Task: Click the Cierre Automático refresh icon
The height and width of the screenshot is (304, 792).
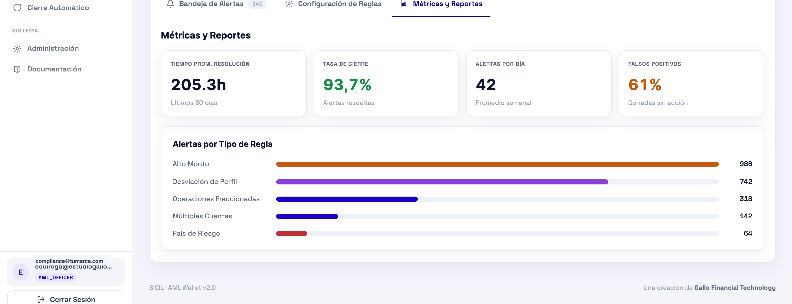Action: tap(17, 8)
